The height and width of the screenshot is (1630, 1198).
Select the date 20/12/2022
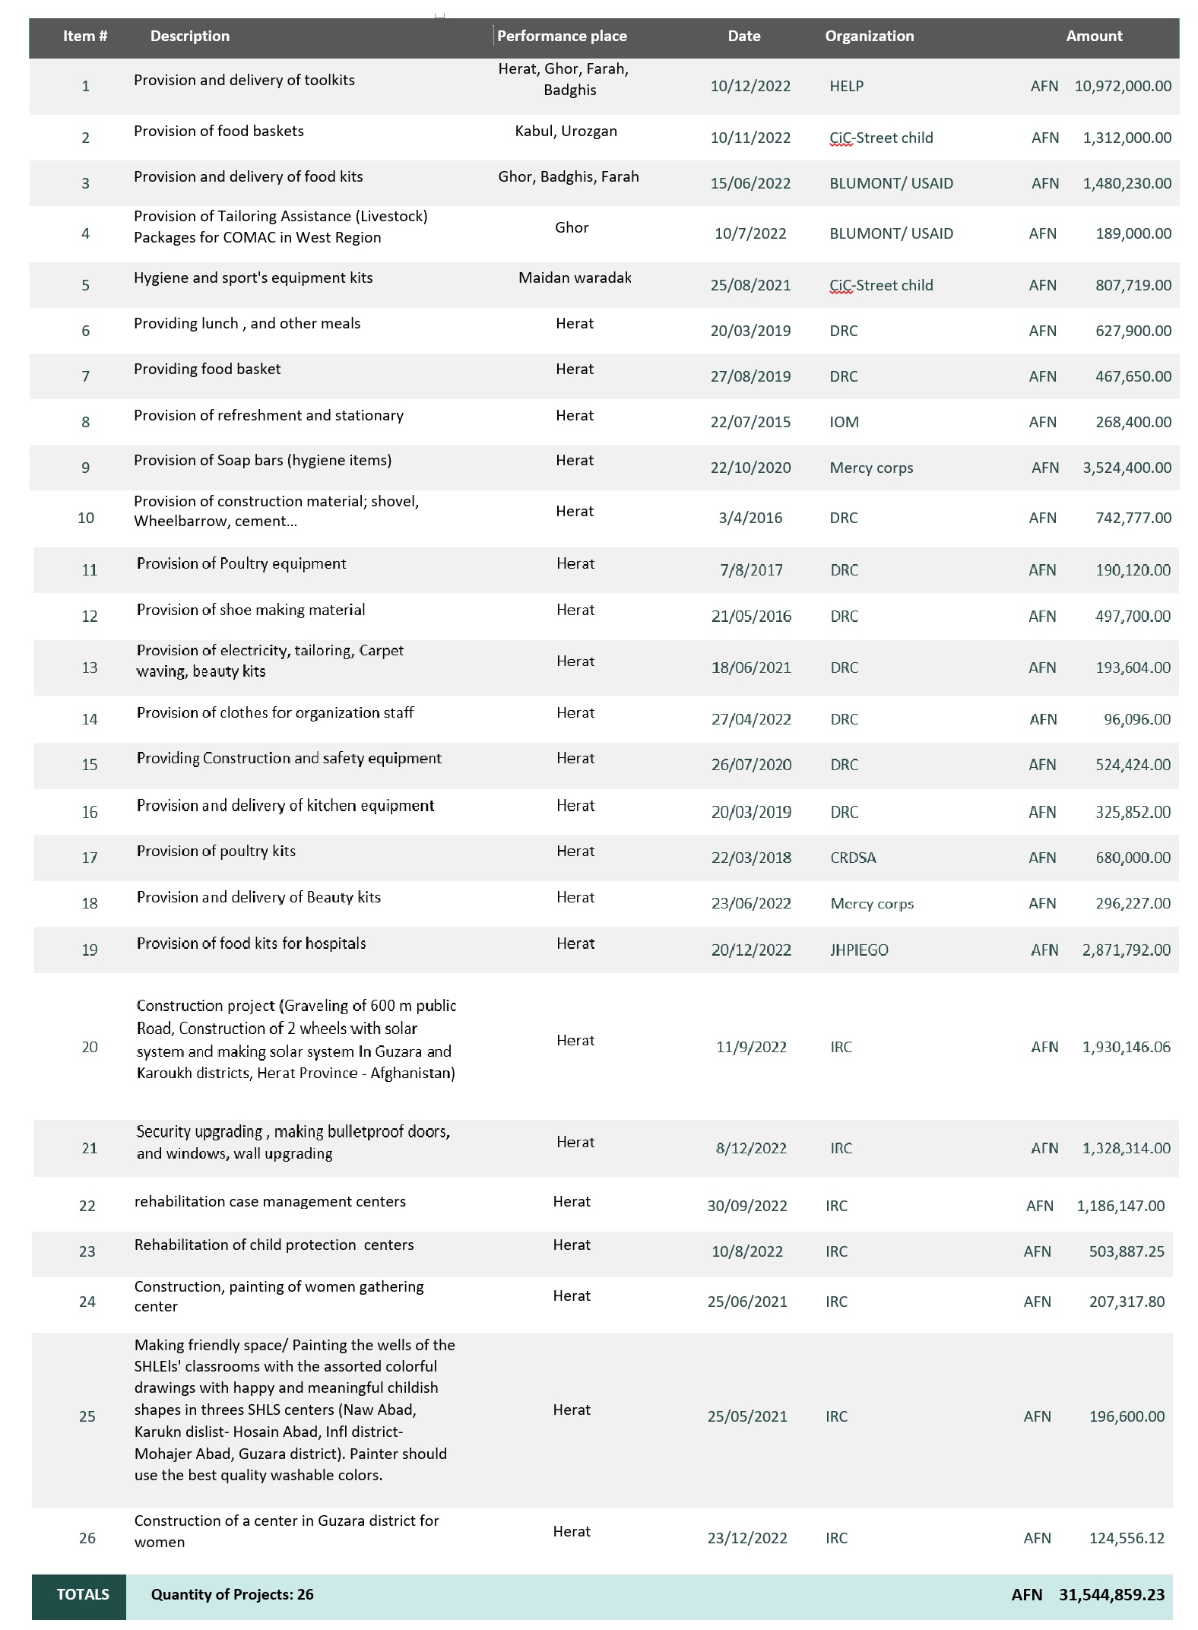(x=751, y=950)
